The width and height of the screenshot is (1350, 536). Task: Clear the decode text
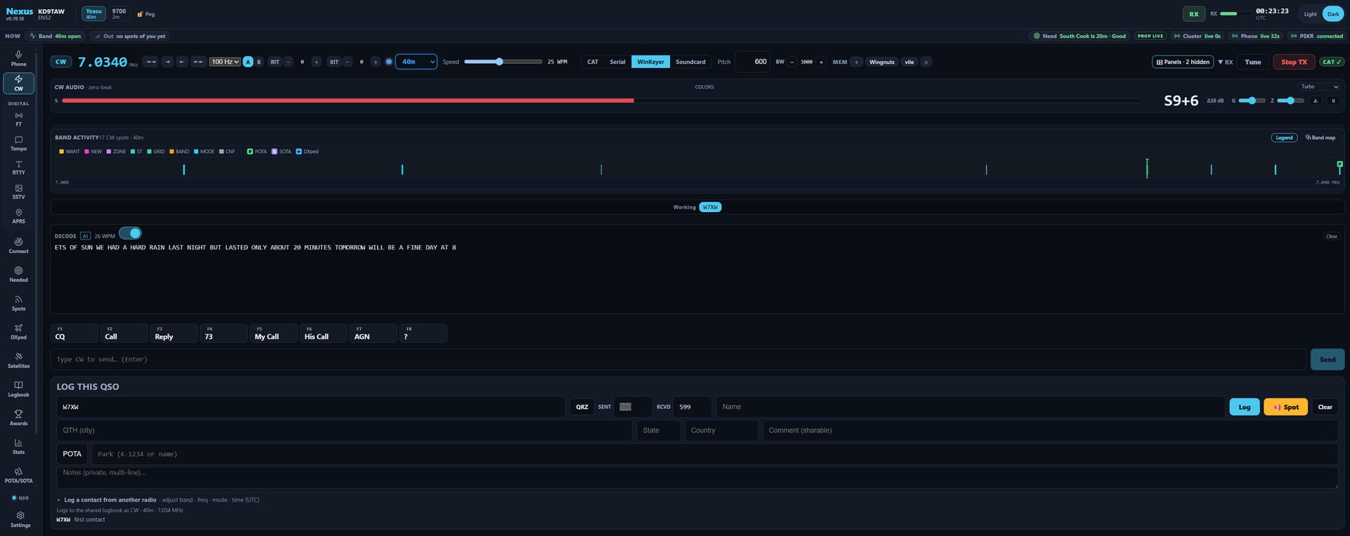point(1331,236)
